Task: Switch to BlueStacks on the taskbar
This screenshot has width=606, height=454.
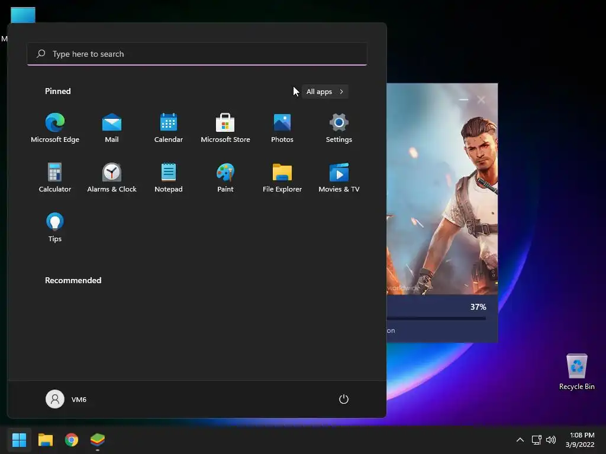Action: tap(98, 440)
